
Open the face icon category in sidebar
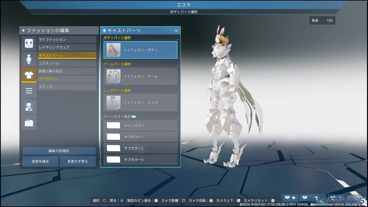tap(29, 43)
